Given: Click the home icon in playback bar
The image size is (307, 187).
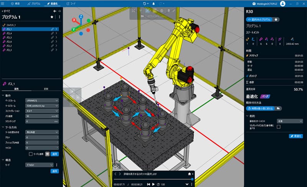Looking at the screenshot, I should pyautogui.click(x=189, y=174).
